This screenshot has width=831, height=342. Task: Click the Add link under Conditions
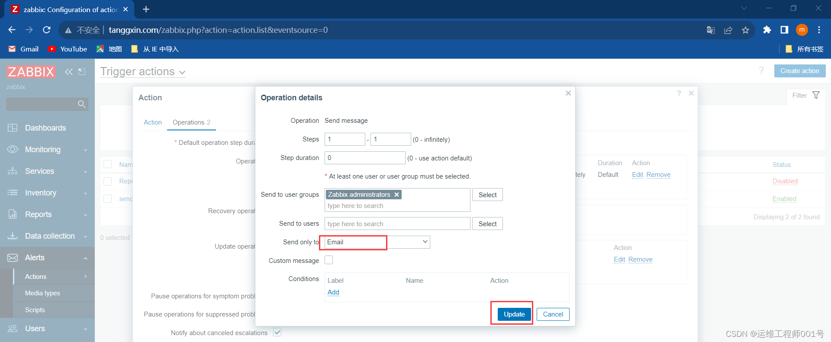333,292
